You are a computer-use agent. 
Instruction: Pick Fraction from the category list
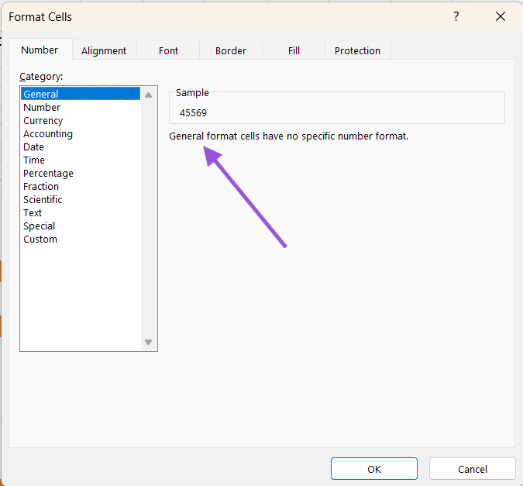(x=81, y=186)
